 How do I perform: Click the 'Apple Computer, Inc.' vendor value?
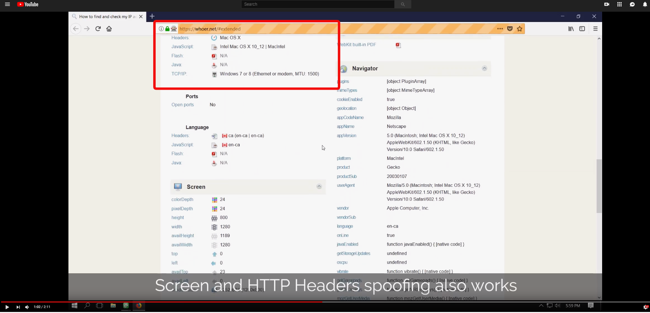(408, 208)
